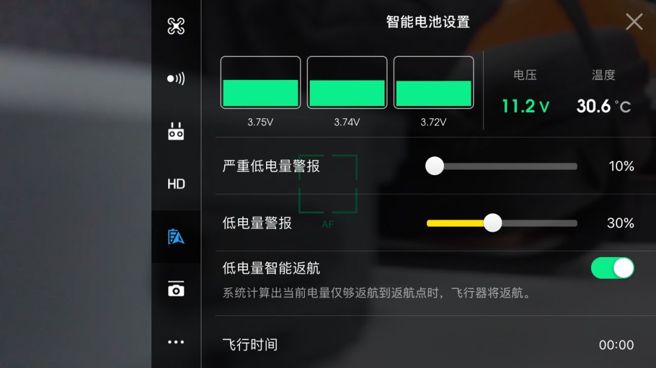
Task: Tap the 30% low battery value
Action: point(620,223)
